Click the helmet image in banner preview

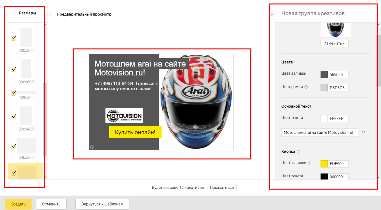(x=196, y=102)
